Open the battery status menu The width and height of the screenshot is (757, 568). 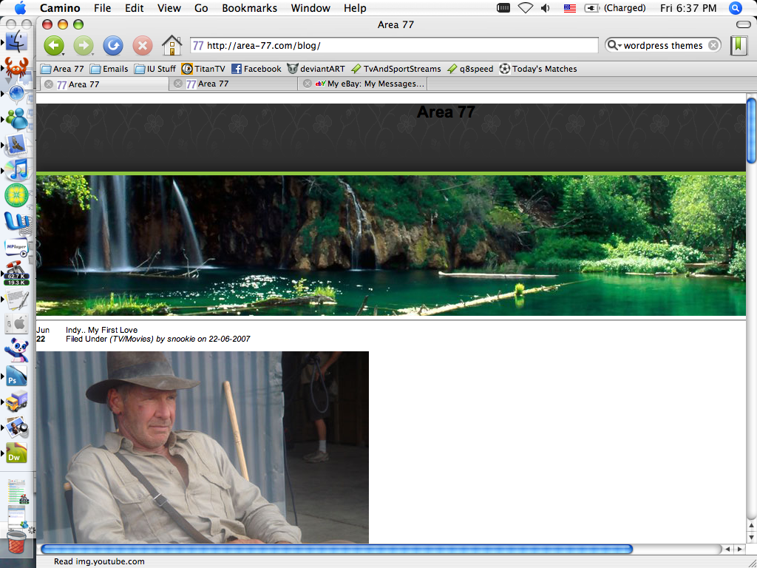coord(614,7)
